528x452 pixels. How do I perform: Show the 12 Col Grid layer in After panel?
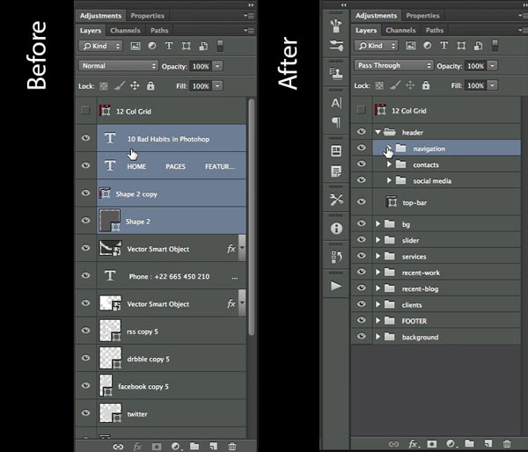(x=361, y=110)
